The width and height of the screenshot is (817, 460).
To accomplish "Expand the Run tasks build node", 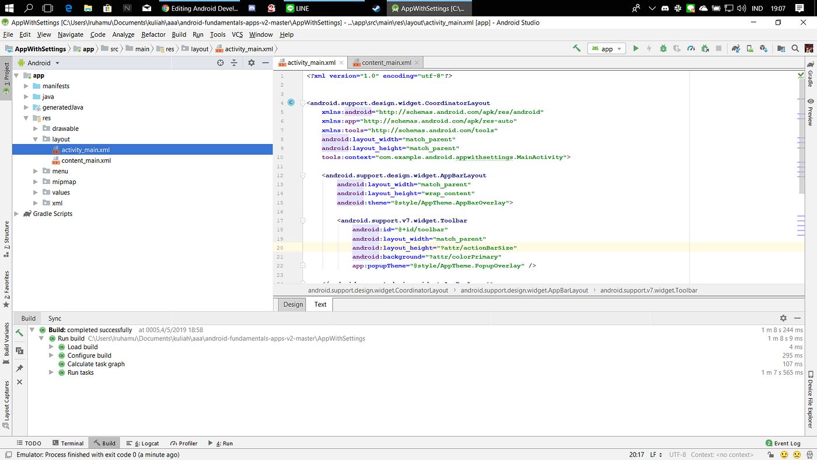I will [x=51, y=372].
